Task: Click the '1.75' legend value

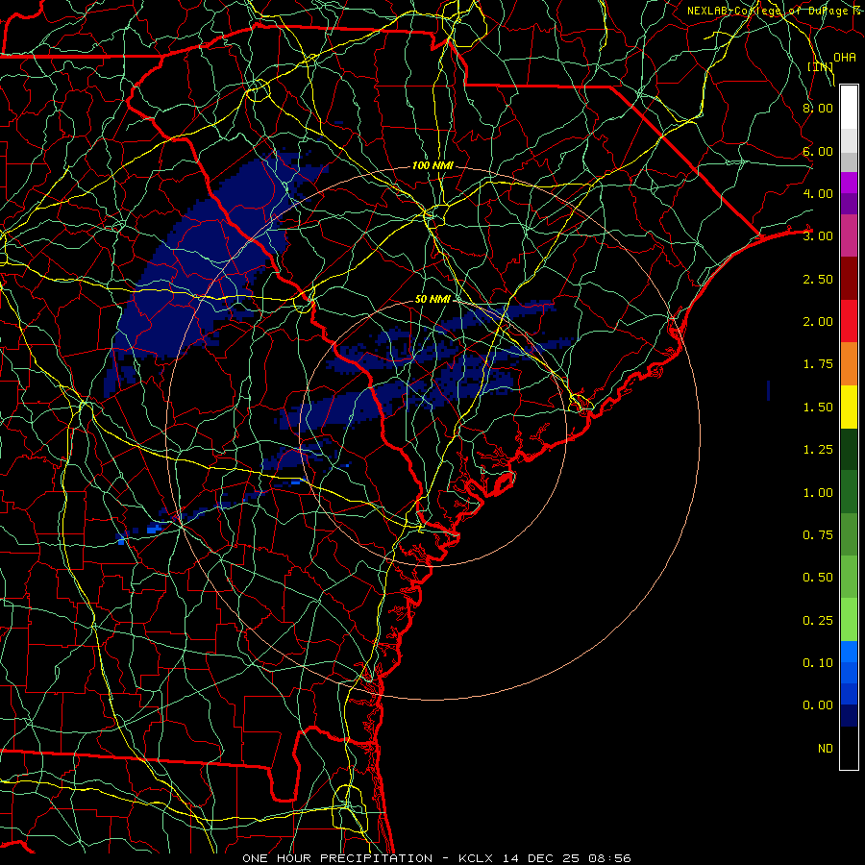Action: (x=818, y=364)
